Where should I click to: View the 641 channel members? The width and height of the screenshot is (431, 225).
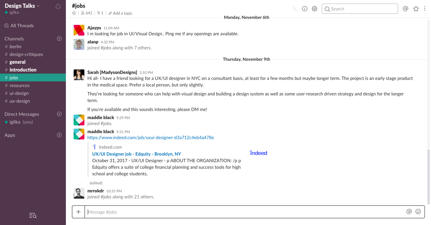point(87,13)
